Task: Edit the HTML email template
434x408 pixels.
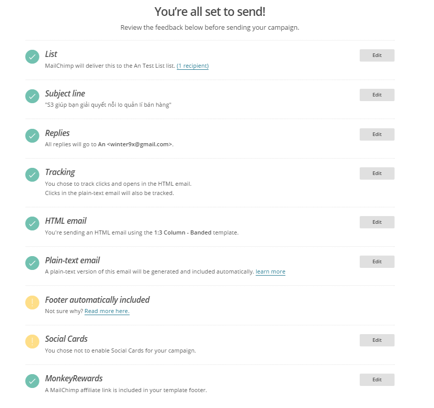Action: point(377,222)
